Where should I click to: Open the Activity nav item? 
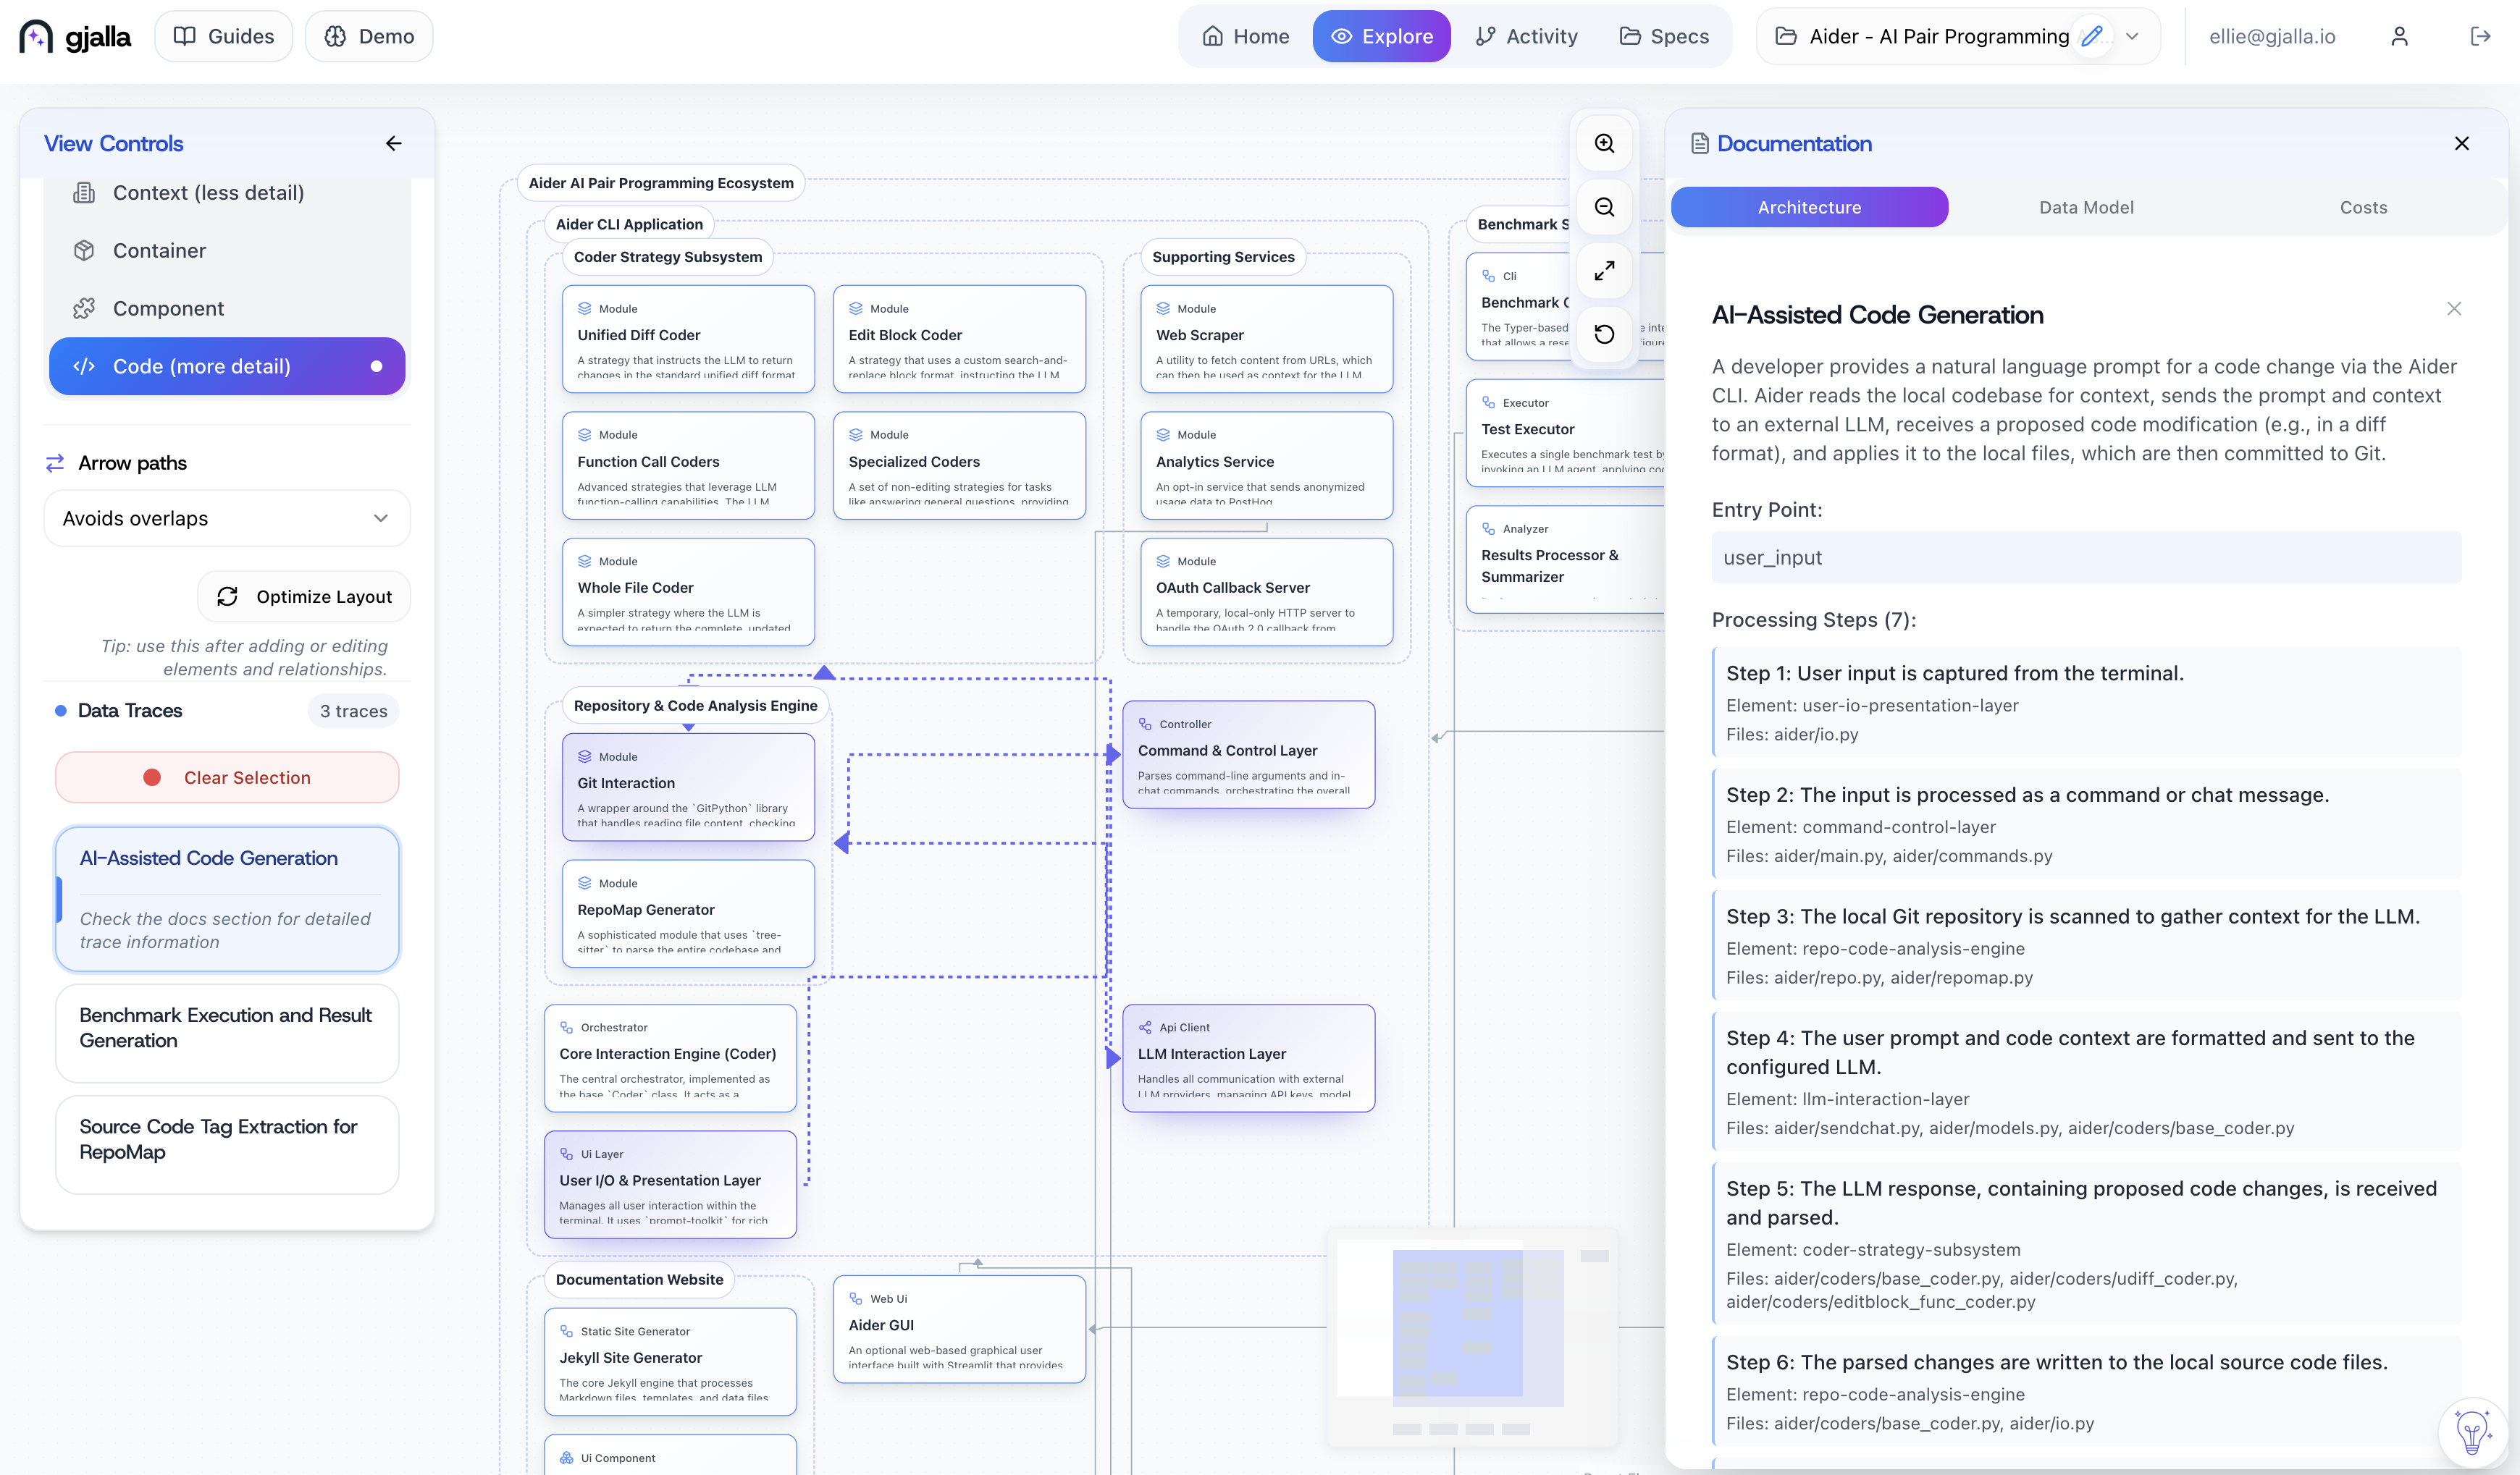click(1526, 37)
